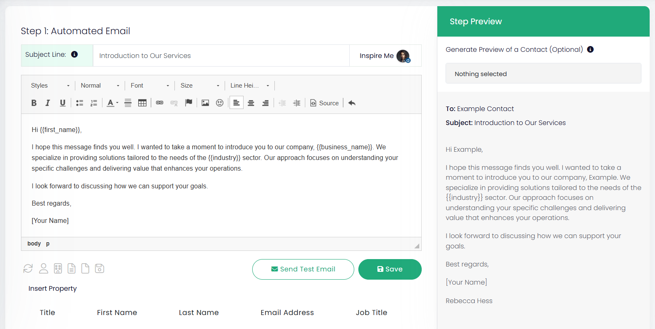This screenshot has width=655, height=329.
Task: Insert a table into the email
Action: click(142, 103)
